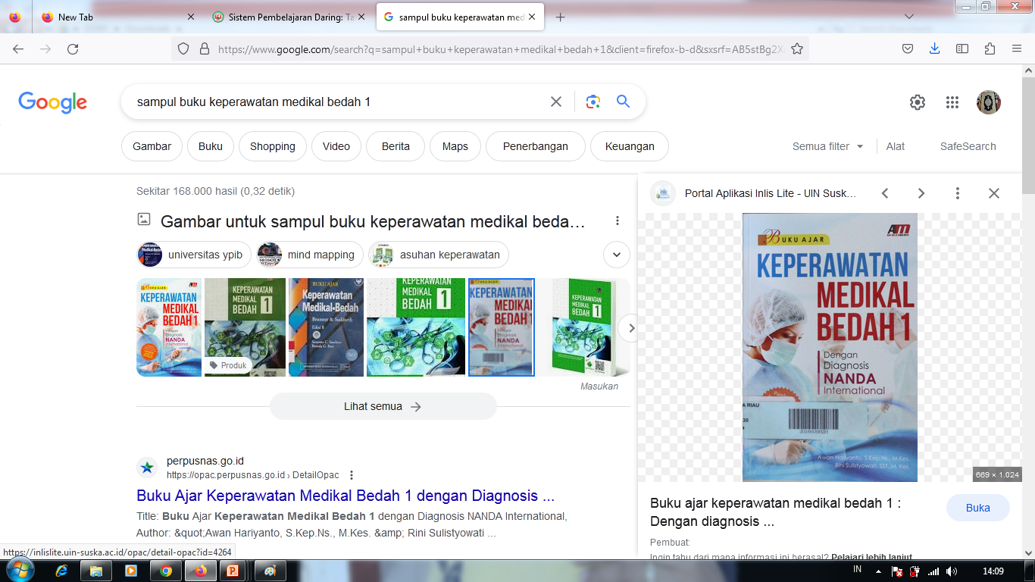Advance image carousel with right arrow

pyautogui.click(x=631, y=328)
